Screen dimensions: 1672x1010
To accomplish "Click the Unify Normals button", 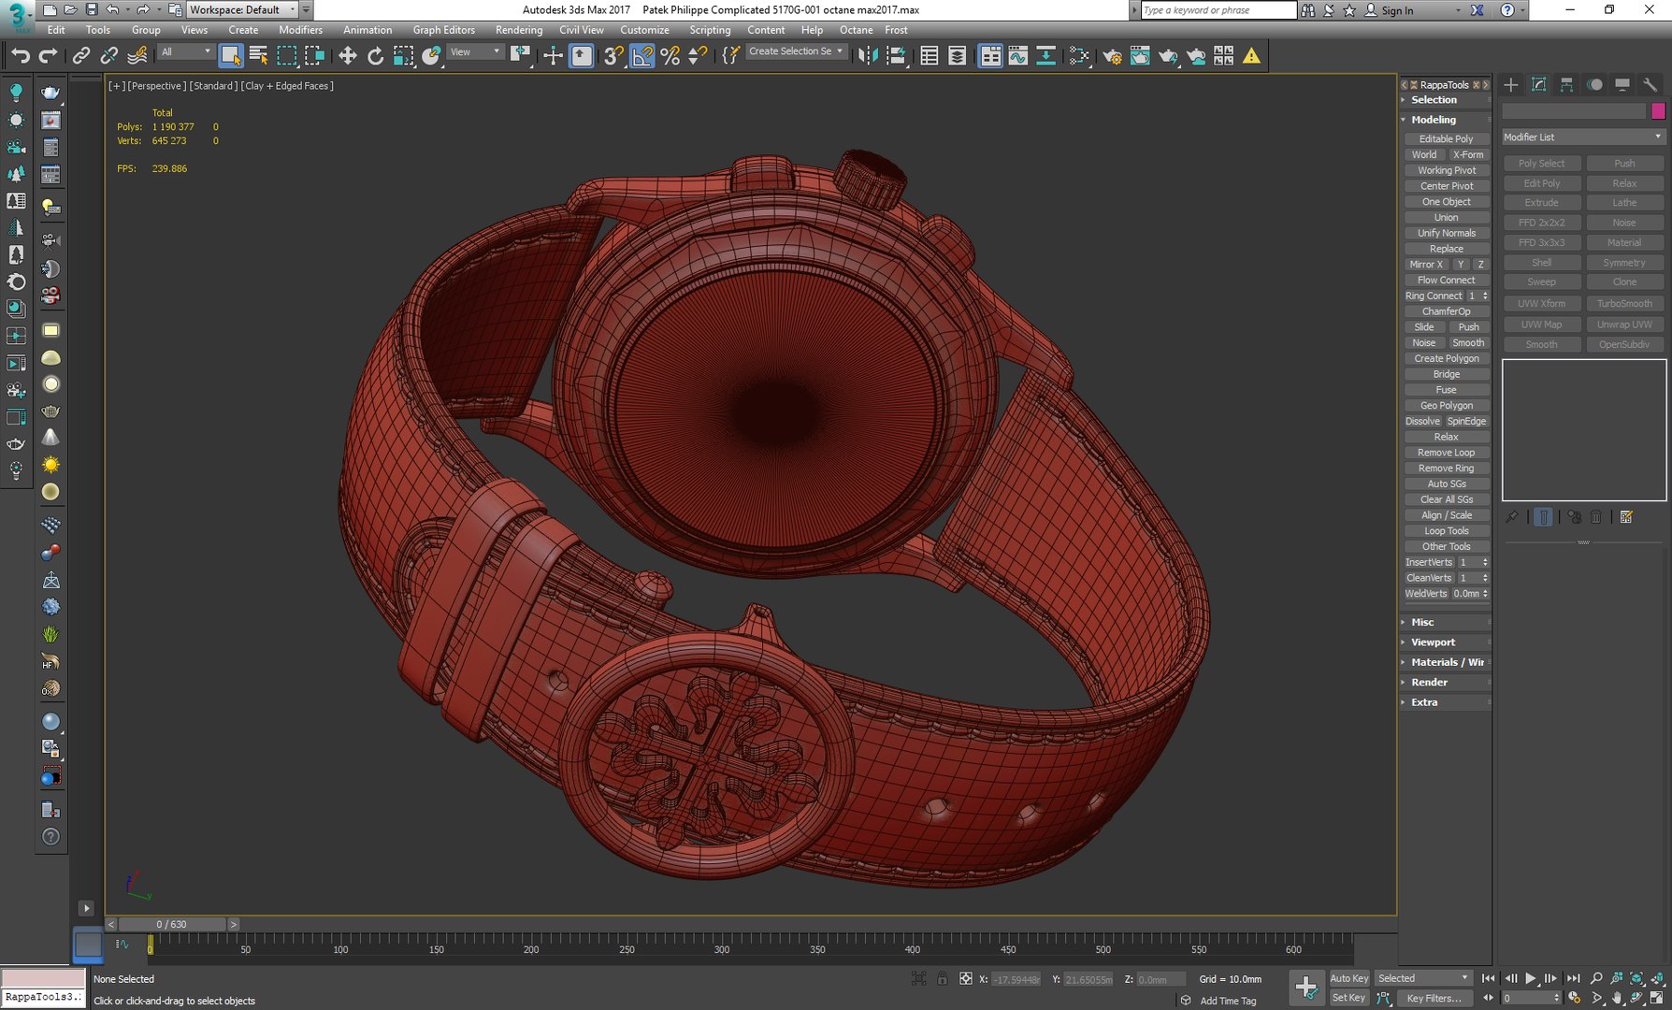I will [1446, 233].
